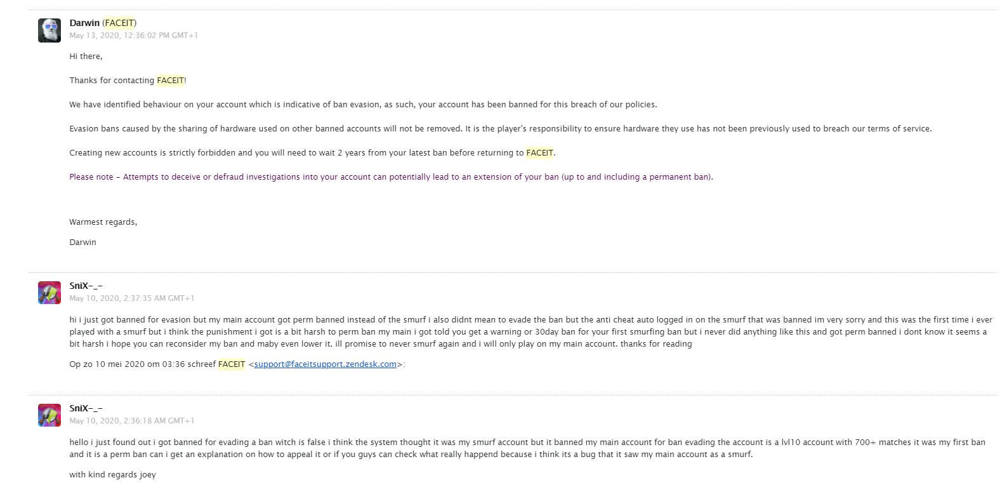The height and width of the screenshot is (499, 1007).
Task: Click the purple "Please note" warning text
Action: point(391,177)
